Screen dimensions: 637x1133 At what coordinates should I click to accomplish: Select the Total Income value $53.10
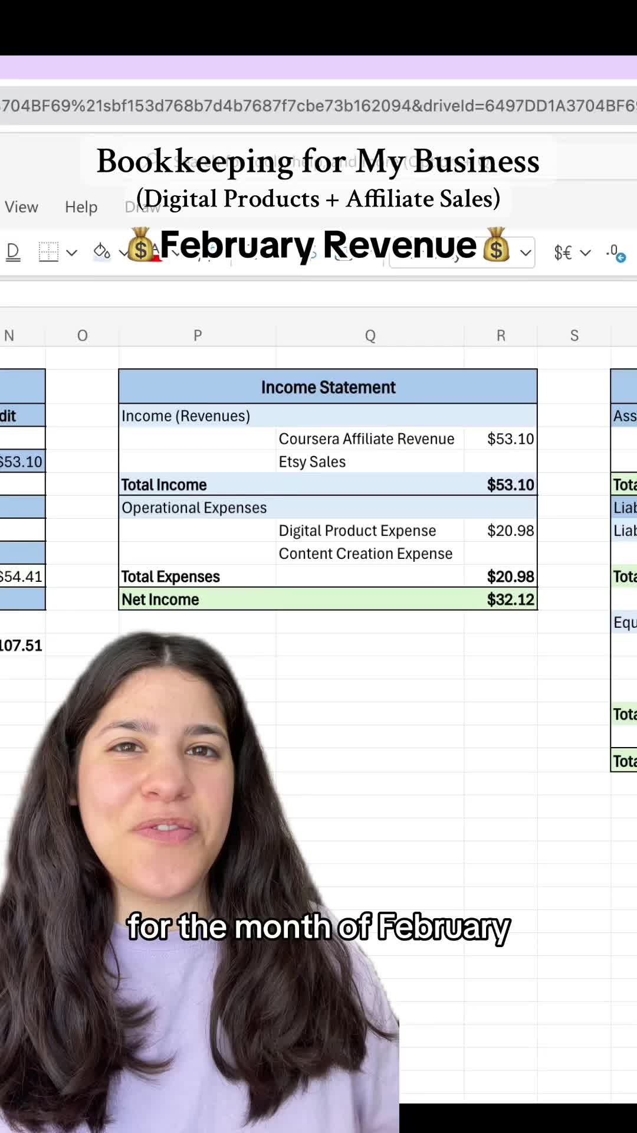pos(501,484)
